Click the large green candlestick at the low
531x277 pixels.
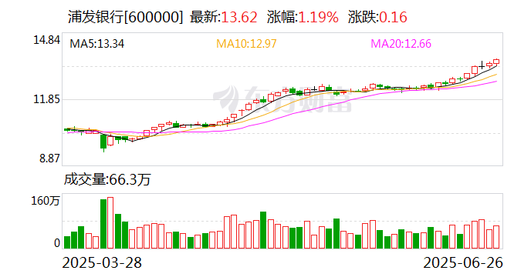click(x=103, y=142)
